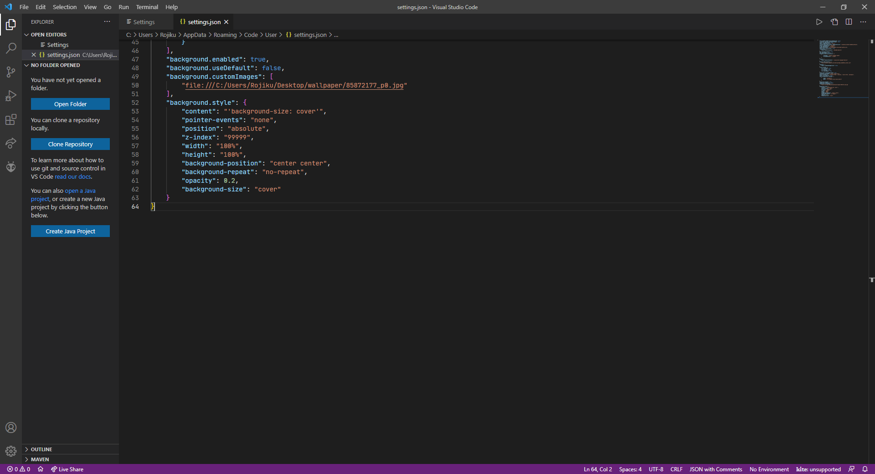
Task: Click the settings.json breadcrumb segment
Action: click(x=306, y=35)
